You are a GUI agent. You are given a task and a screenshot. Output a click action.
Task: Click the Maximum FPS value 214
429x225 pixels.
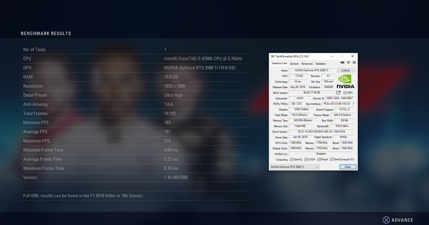click(168, 141)
